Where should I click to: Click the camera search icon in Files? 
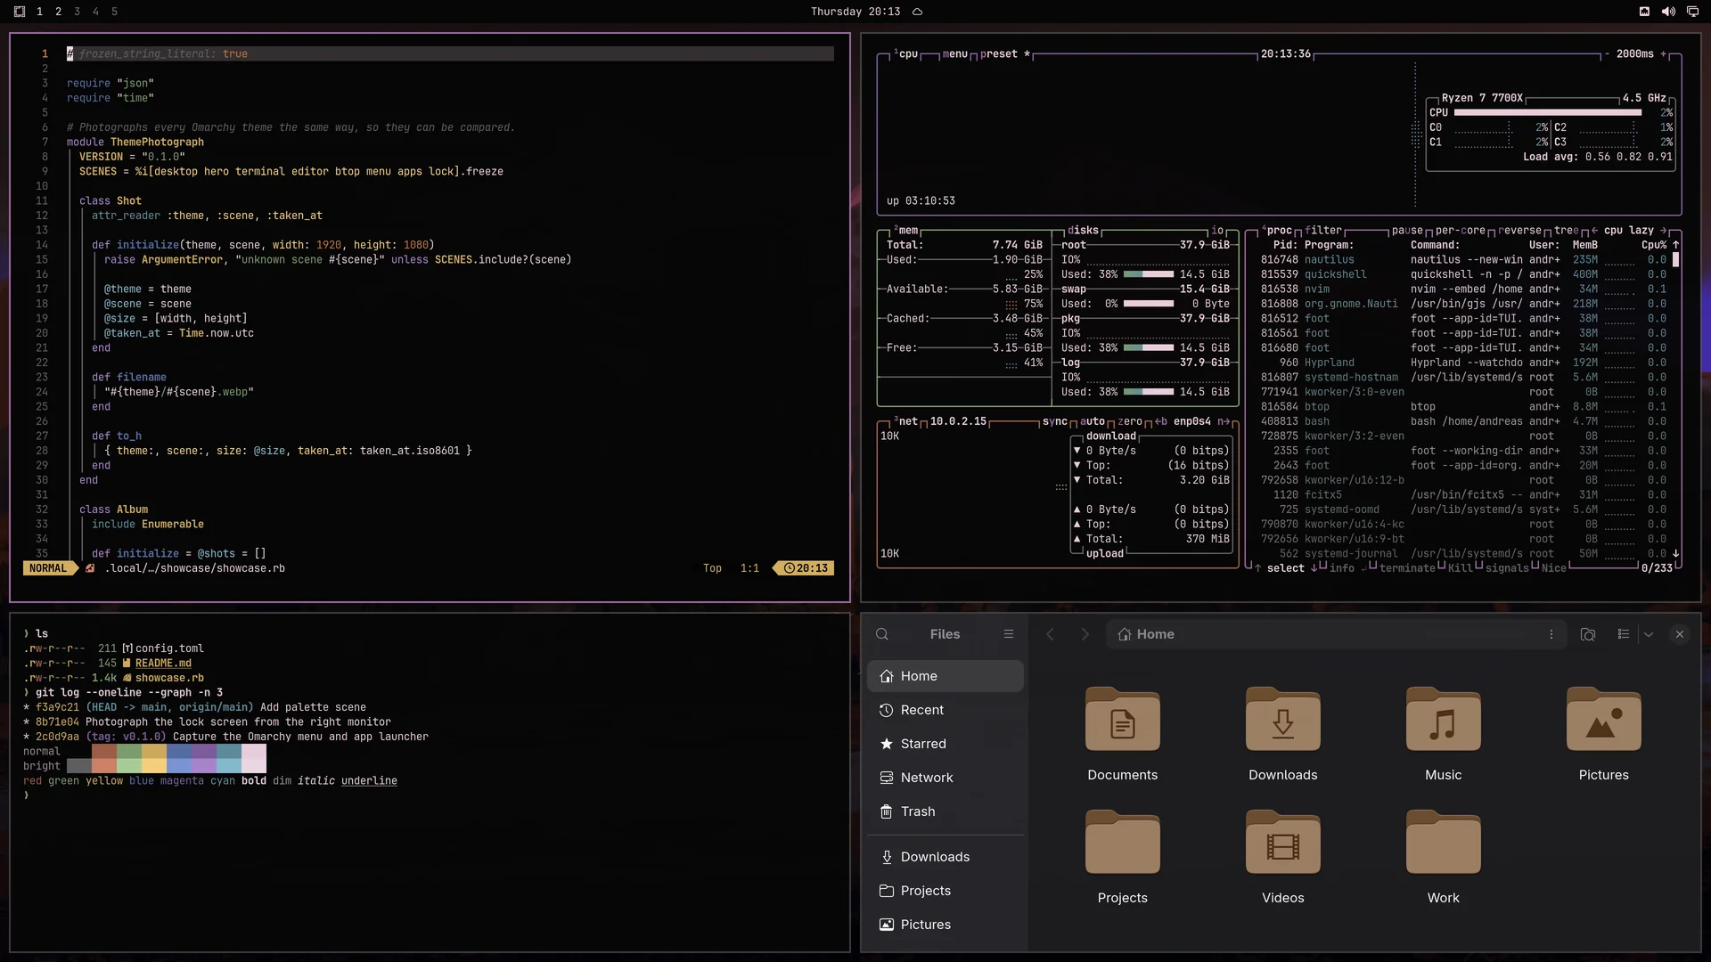coord(1588,634)
